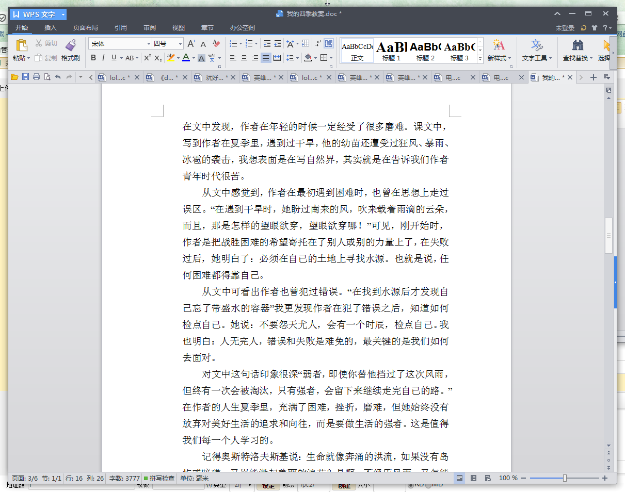
Task: Add a new document tab with plus icon
Action: pos(594,77)
